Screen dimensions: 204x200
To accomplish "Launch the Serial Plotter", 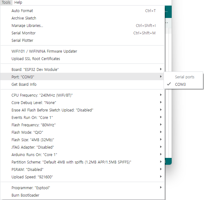I will point(82,41).
